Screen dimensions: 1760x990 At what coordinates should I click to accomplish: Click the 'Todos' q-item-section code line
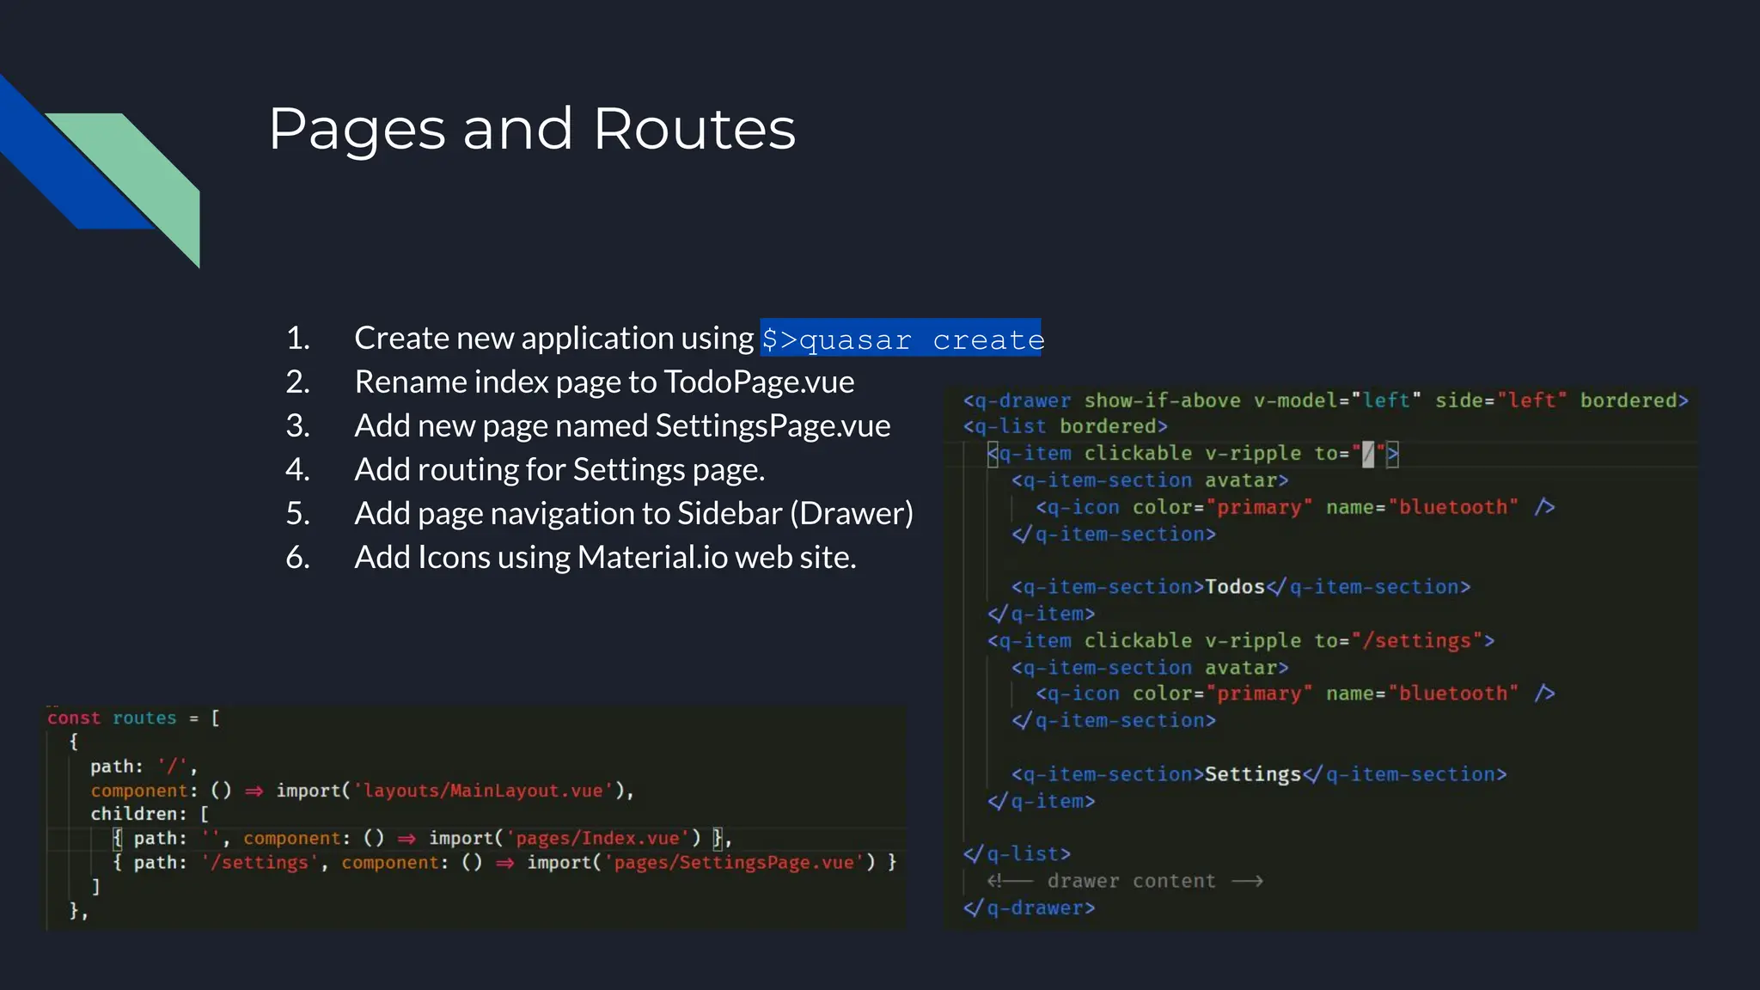(x=1241, y=587)
